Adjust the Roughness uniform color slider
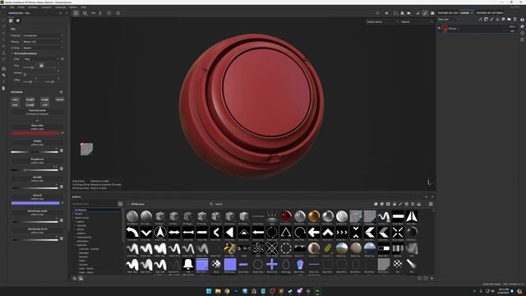 point(35,170)
